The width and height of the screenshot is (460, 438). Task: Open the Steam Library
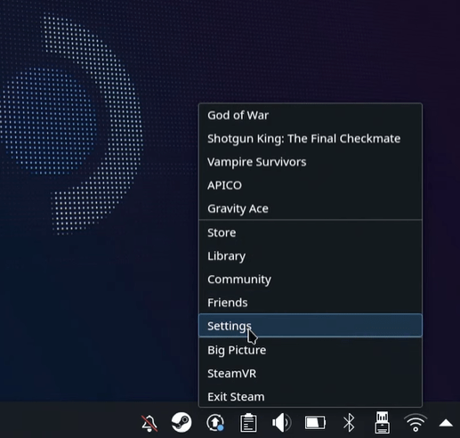coord(311,255)
